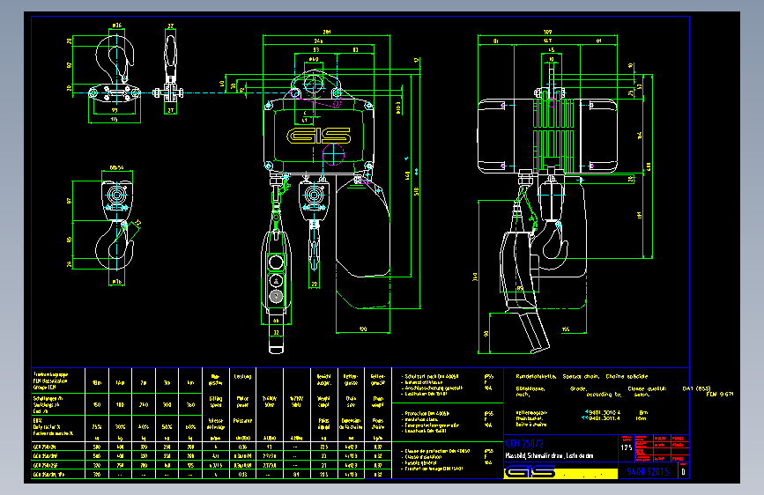Select the GIS logo in the title block
The height and width of the screenshot is (495, 764).
[x=530, y=472]
